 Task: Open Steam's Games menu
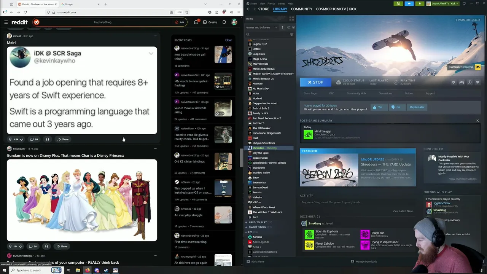282,3
